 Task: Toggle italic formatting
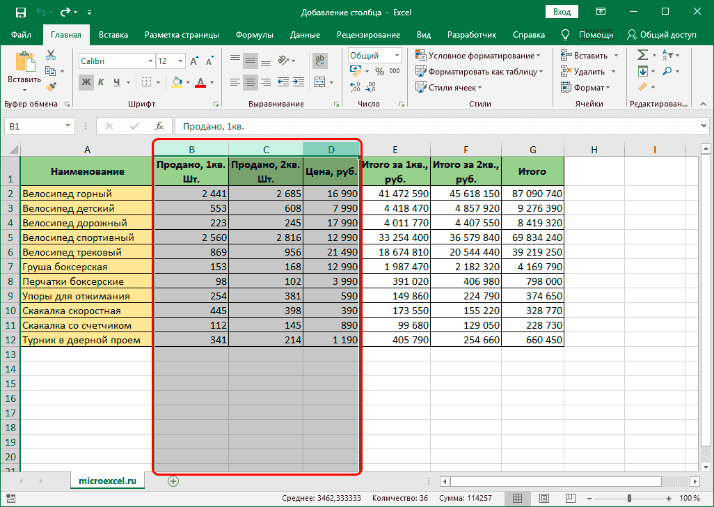click(100, 82)
